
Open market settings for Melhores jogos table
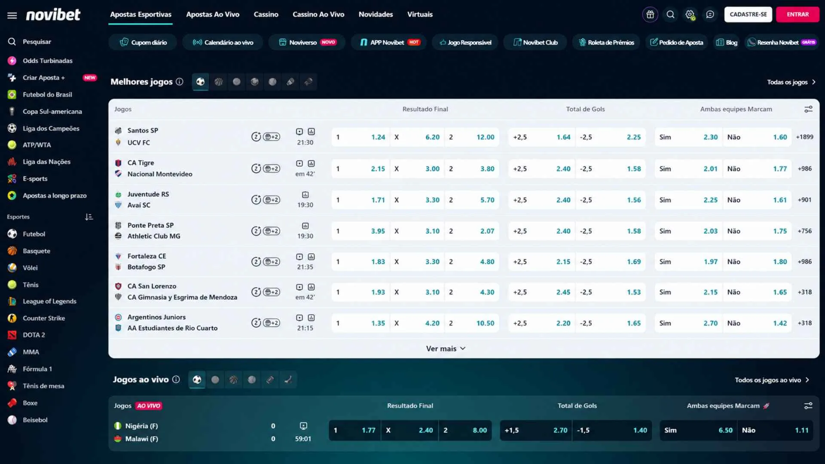(x=808, y=109)
